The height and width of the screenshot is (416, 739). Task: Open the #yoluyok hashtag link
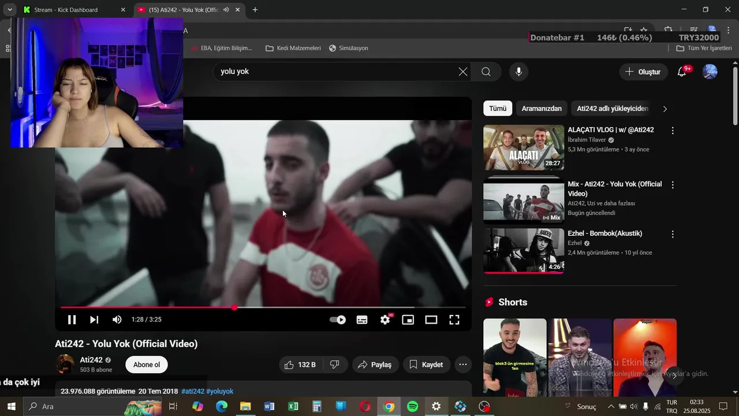click(220, 391)
